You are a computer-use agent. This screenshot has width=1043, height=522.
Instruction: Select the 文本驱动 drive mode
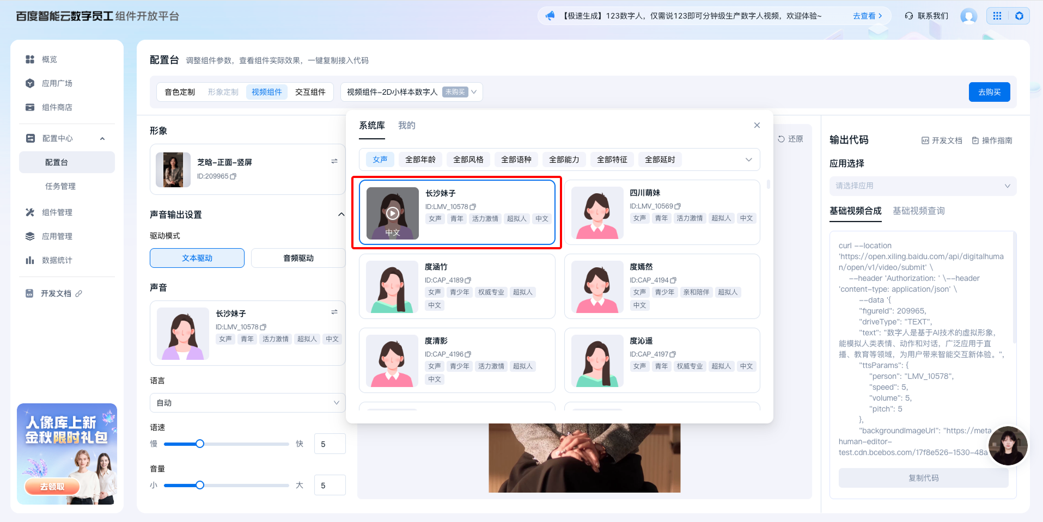[197, 258]
